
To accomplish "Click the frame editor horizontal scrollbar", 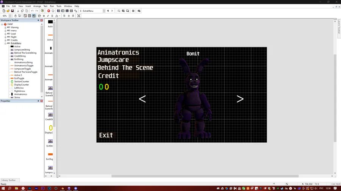I will click(205, 176).
